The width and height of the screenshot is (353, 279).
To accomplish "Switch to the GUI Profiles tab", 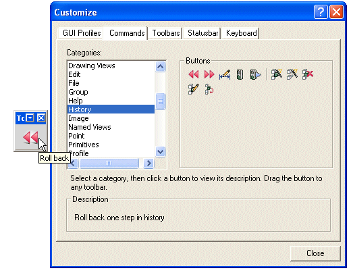I will click(x=82, y=33).
